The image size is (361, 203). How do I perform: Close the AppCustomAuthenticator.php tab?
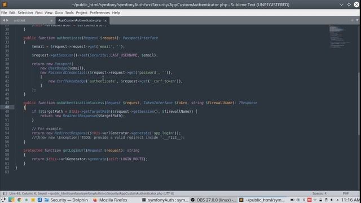pos(105,20)
